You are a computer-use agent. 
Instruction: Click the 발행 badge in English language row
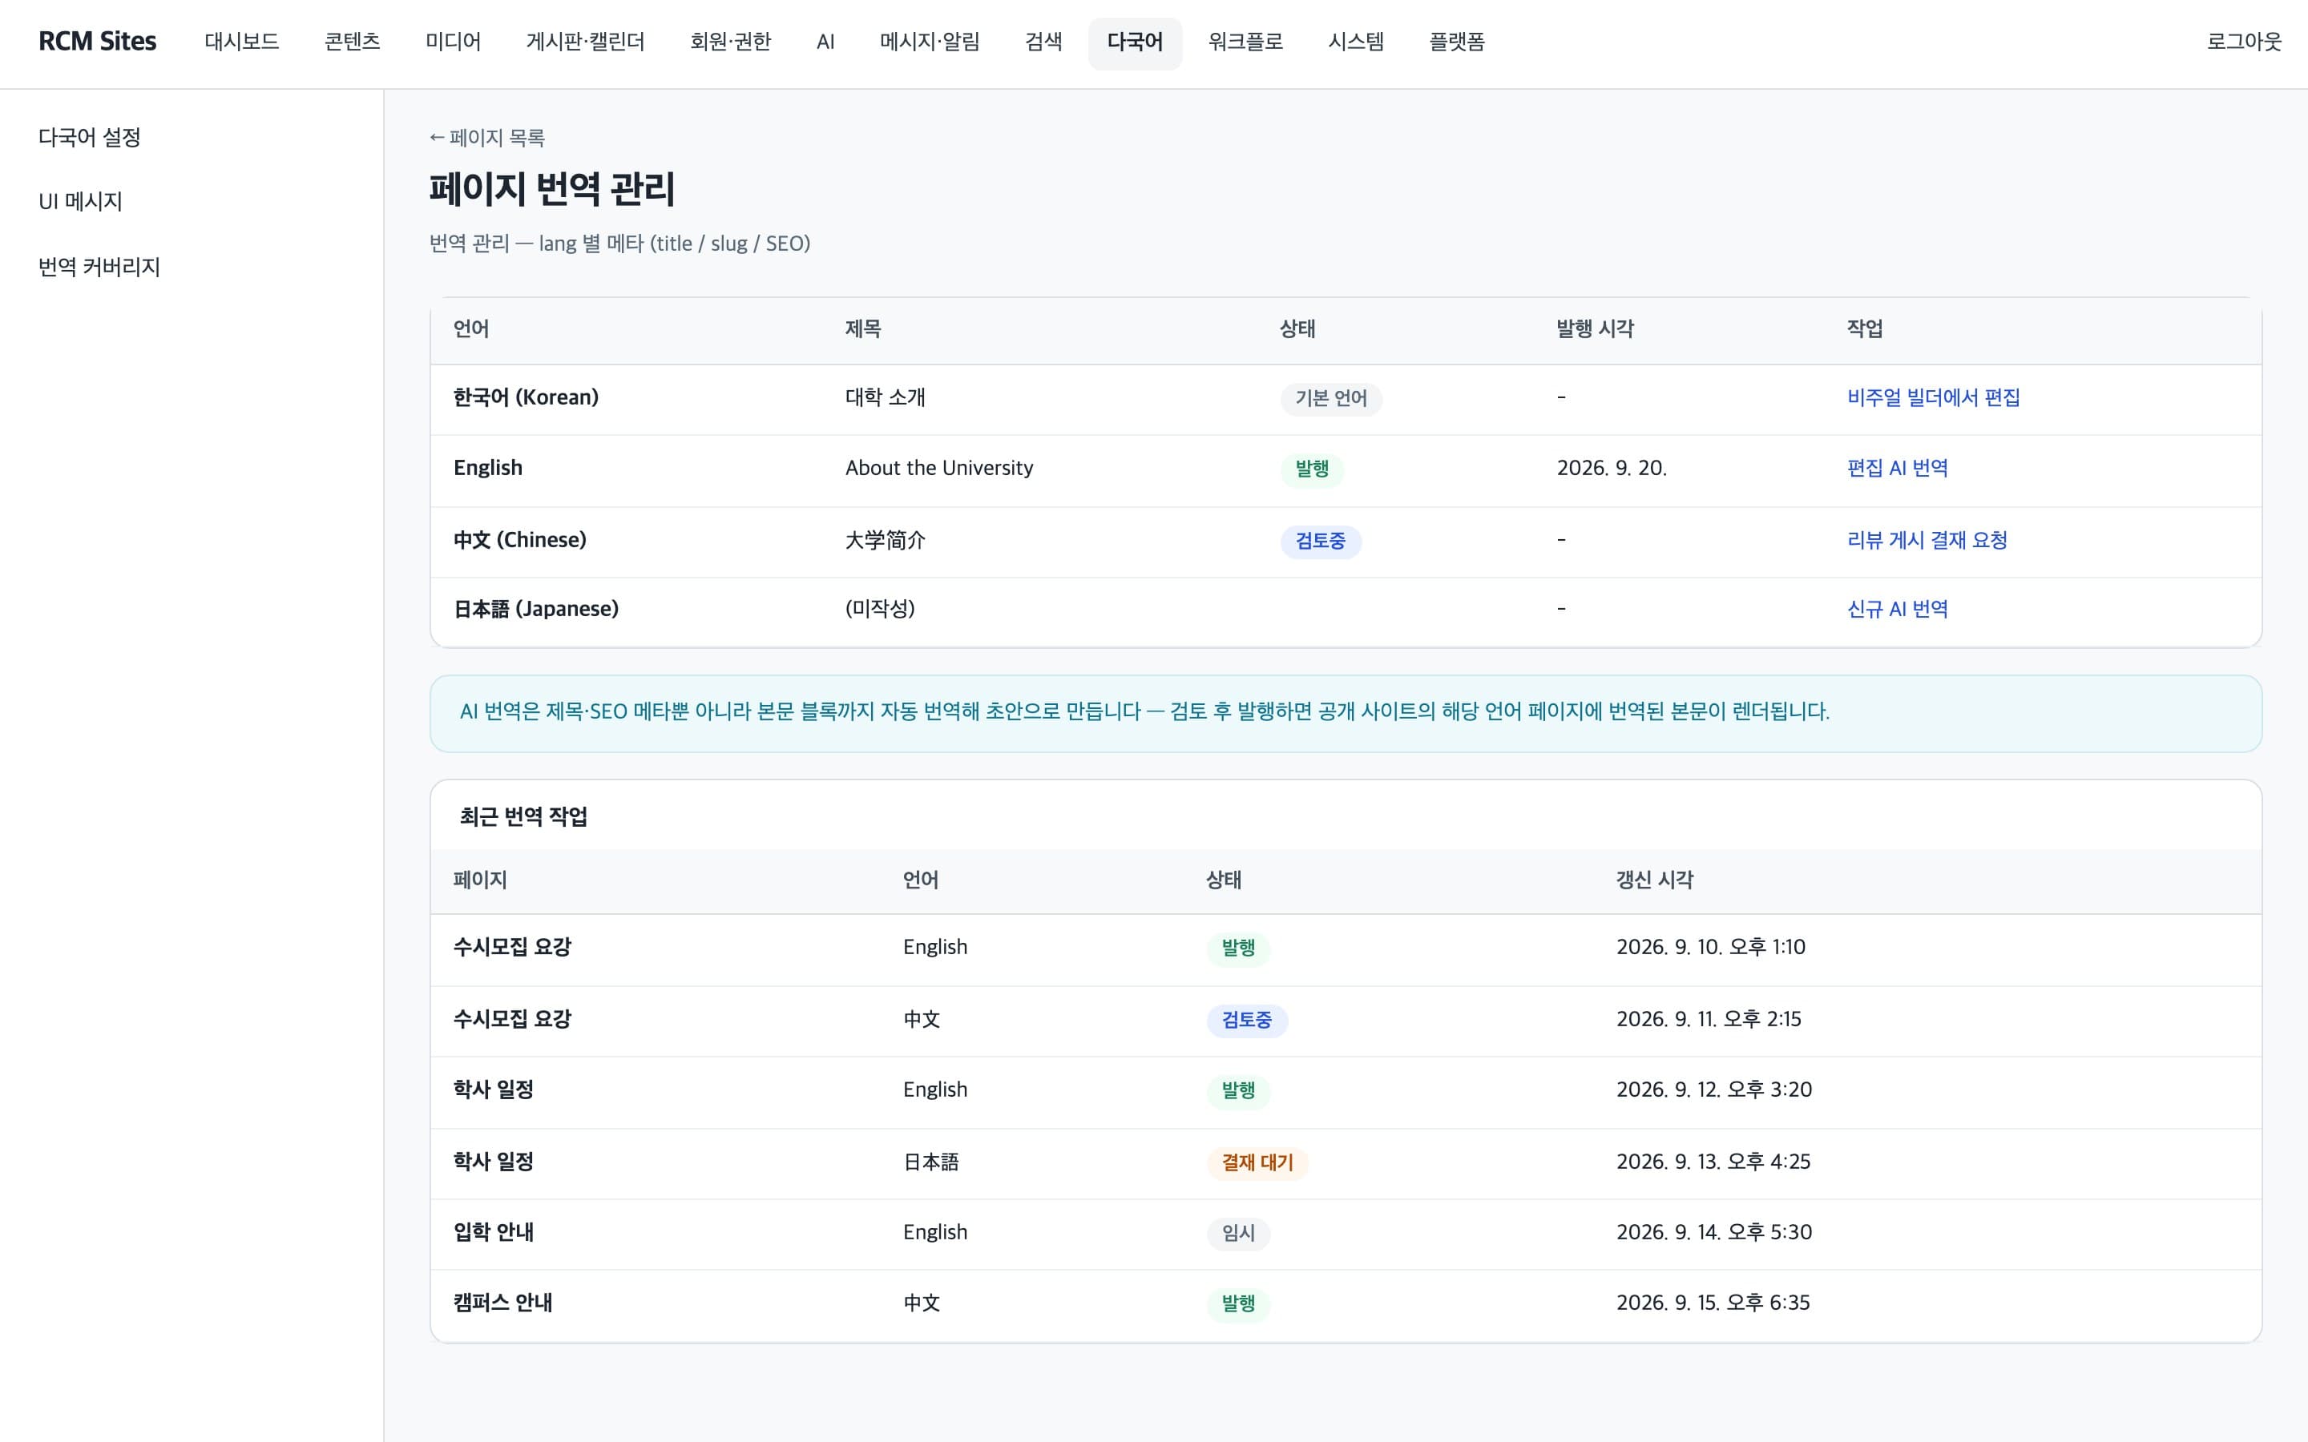1311,469
